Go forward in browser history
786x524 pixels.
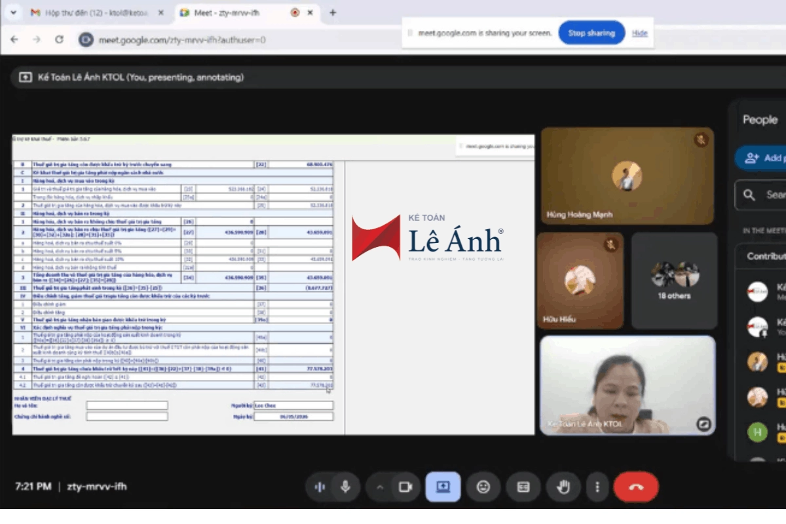(37, 39)
